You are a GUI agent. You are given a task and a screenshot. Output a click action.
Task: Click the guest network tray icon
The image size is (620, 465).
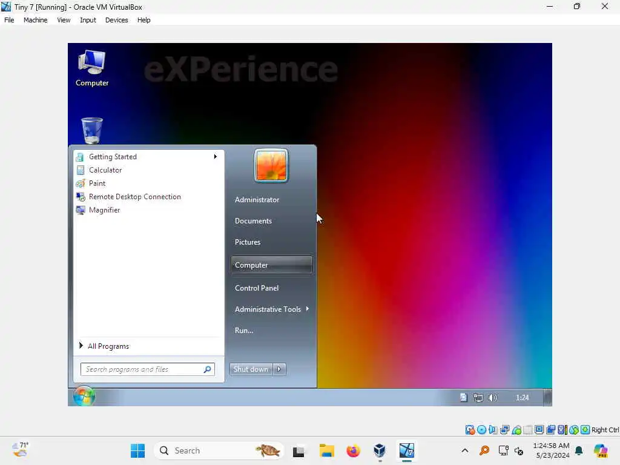pyautogui.click(x=478, y=398)
